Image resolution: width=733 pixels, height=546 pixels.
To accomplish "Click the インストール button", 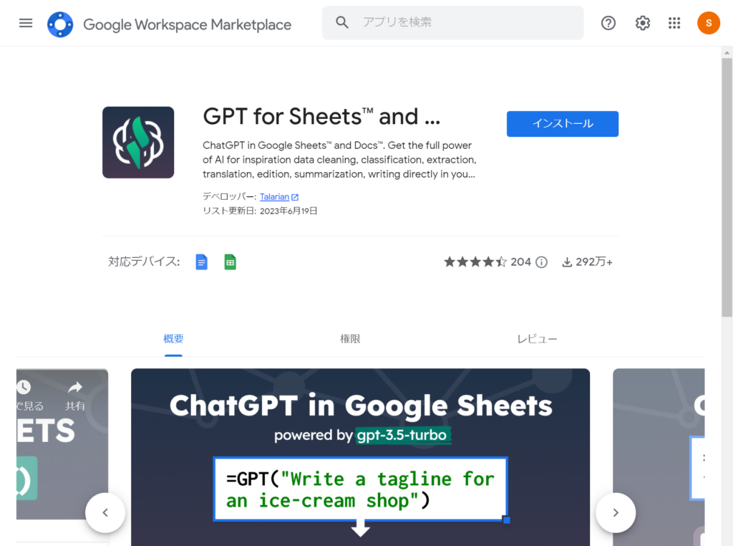I will click(562, 124).
